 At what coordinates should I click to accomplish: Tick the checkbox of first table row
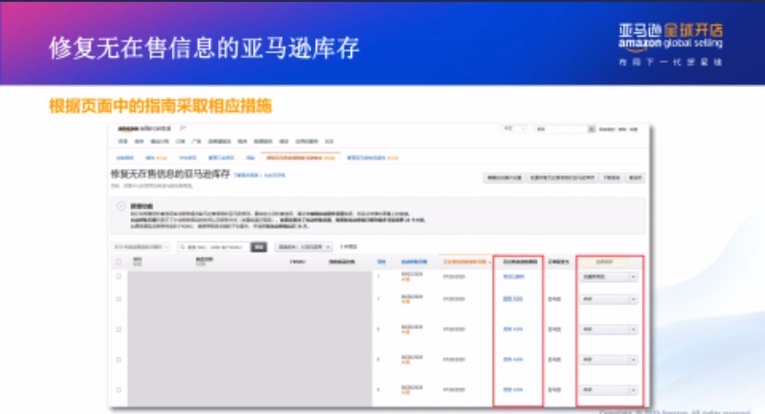point(118,276)
